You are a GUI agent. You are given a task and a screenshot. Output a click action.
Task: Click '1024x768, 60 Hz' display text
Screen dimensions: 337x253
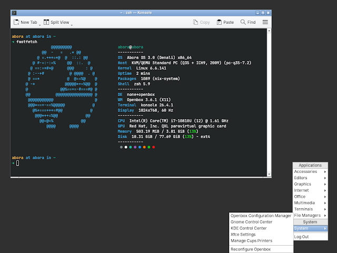tap(156, 110)
